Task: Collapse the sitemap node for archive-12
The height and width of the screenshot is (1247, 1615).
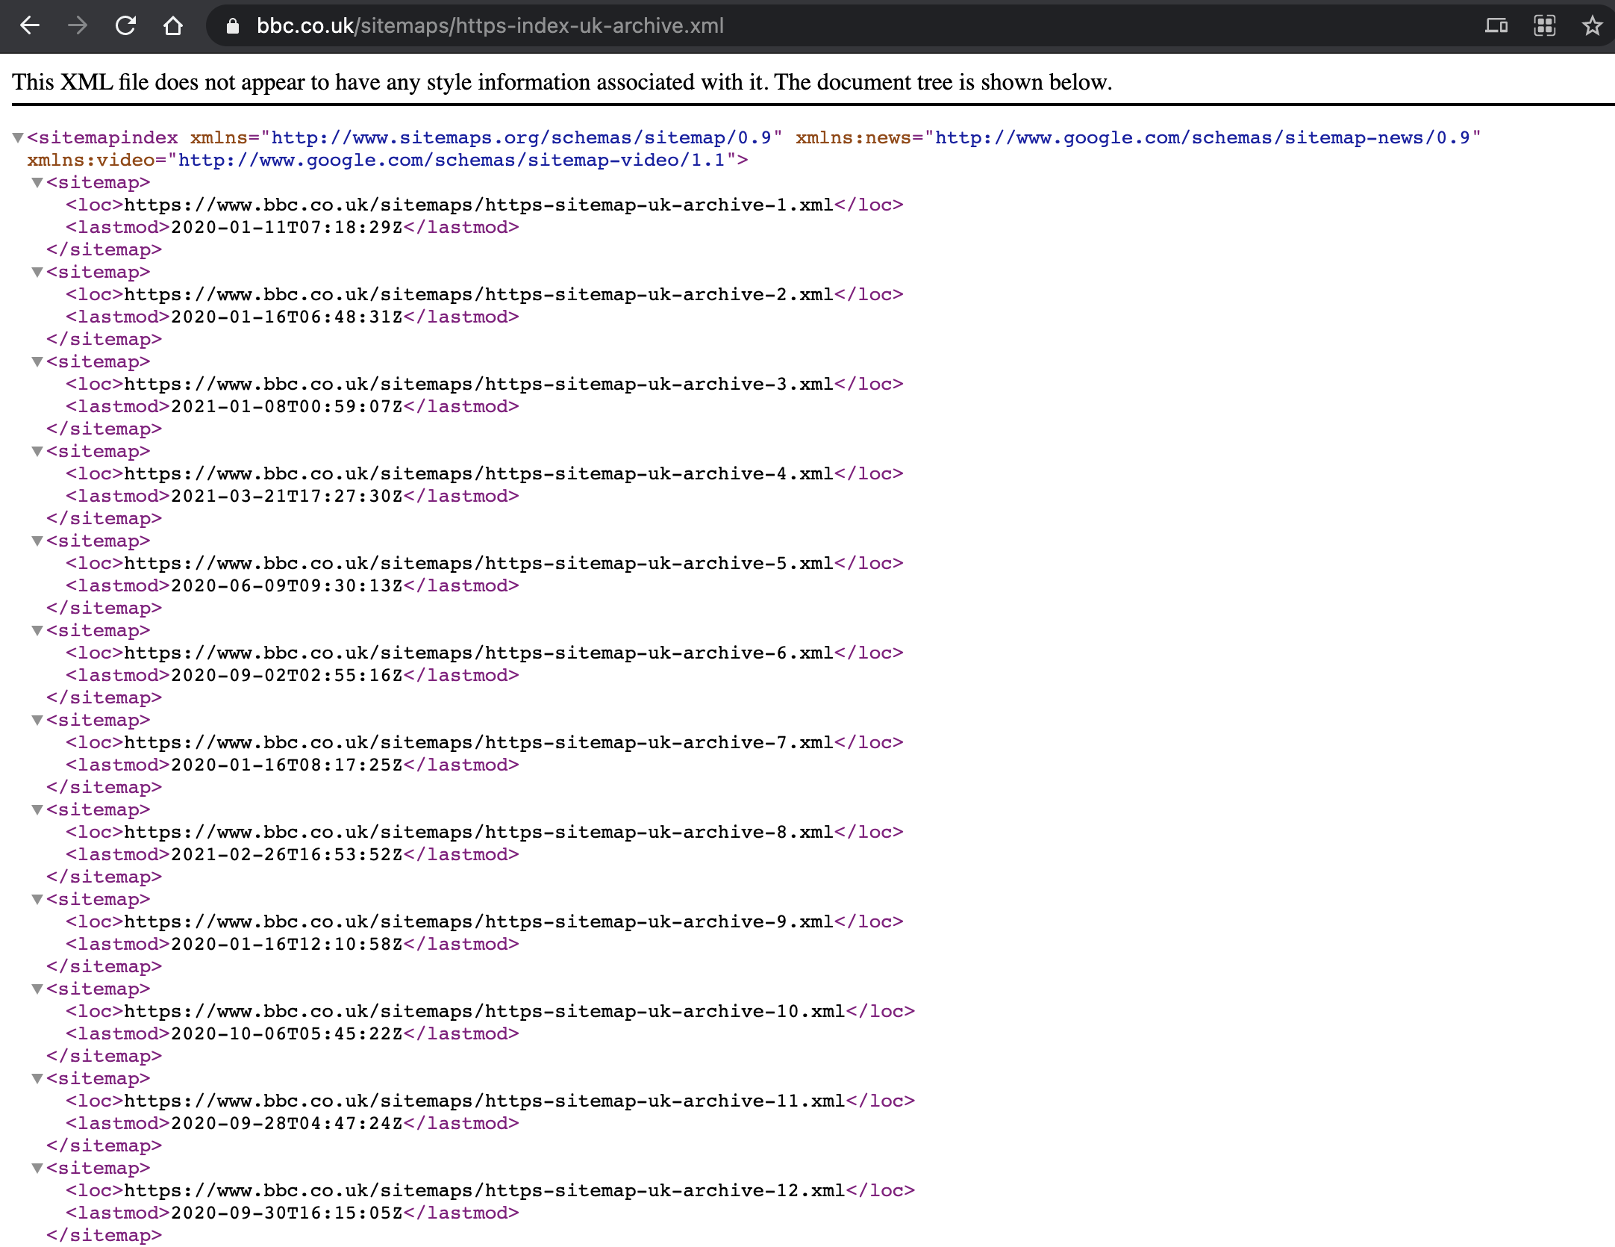Action: tap(37, 1169)
